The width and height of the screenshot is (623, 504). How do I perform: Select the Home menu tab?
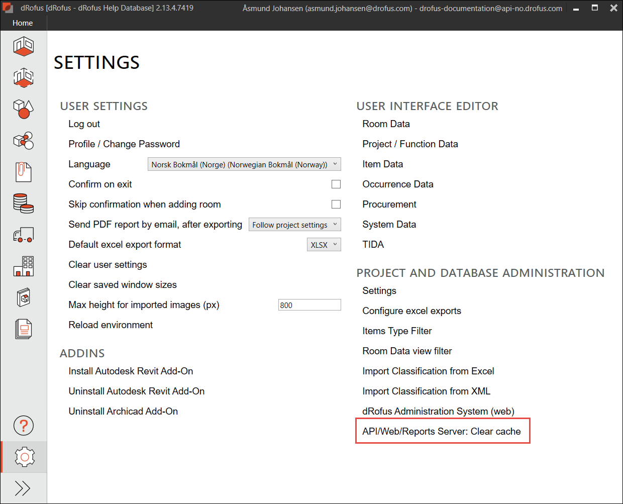click(x=23, y=23)
